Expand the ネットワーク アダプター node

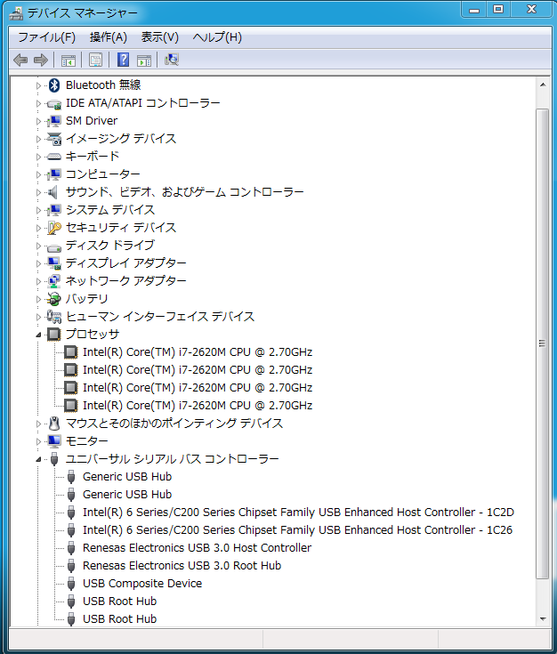pos(38,281)
